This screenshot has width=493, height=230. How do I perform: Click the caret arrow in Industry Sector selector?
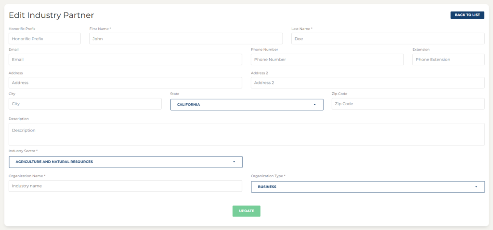click(x=234, y=162)
